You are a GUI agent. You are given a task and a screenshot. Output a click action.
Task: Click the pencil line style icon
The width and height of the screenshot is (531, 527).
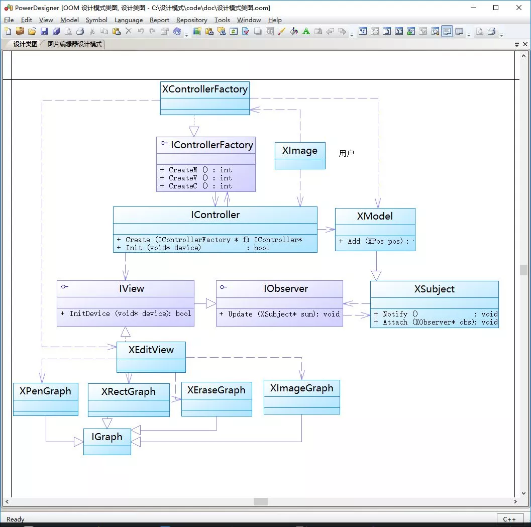282,32
